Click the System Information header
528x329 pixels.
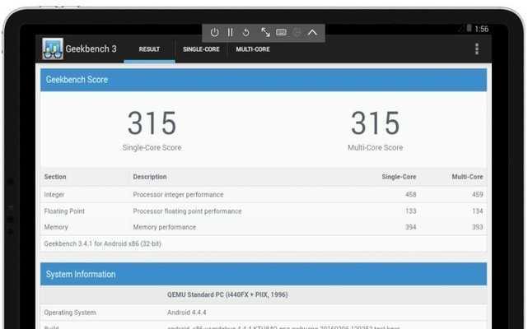(264, 274)
